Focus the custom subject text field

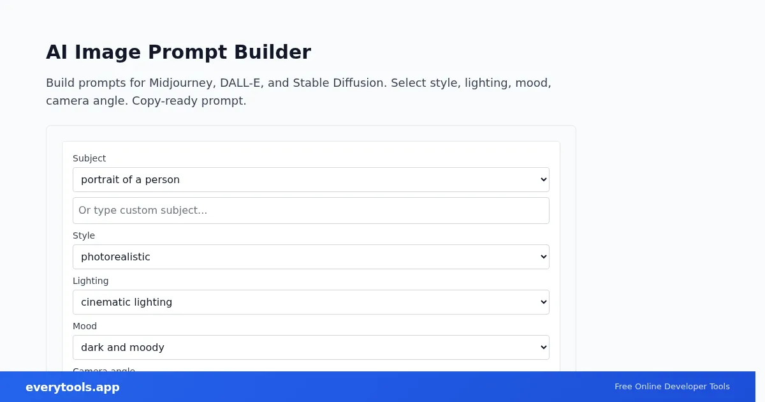tap(310, 211)
